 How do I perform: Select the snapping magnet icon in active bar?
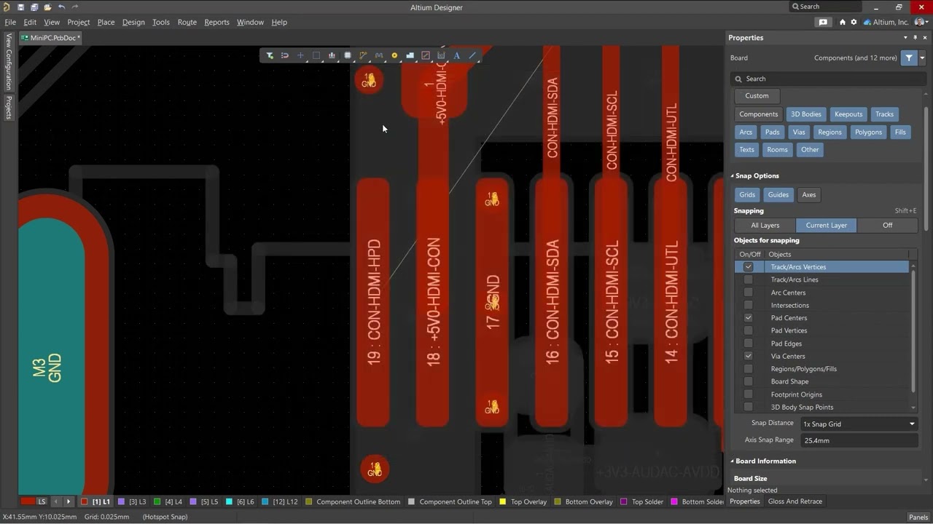point(285,55)
